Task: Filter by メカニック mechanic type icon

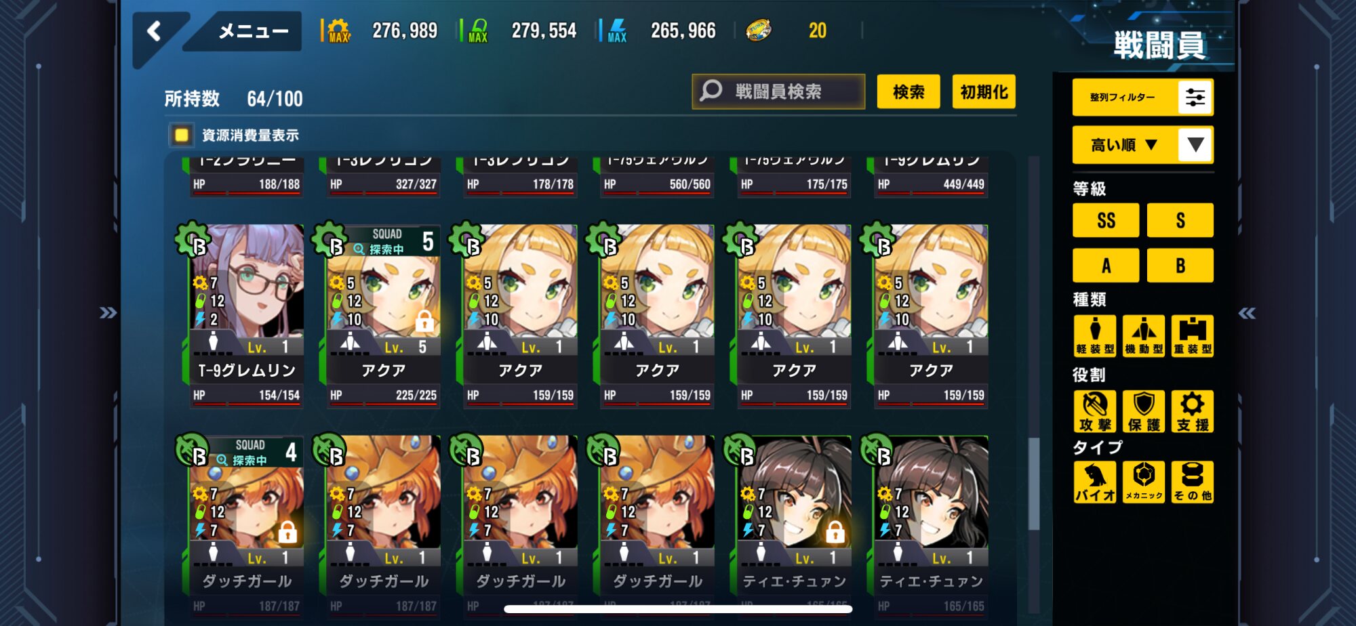Action: [x=1144, y=482]
